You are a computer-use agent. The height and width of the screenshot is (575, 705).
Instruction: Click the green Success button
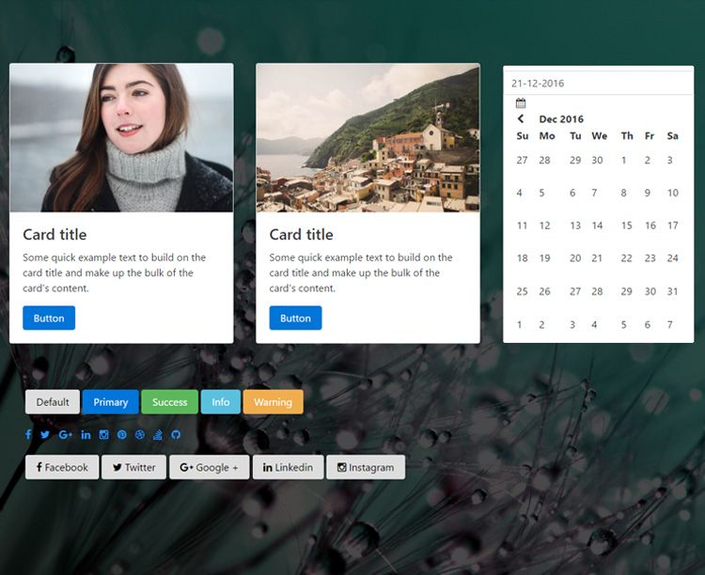pyautogui.click(x=169, y=402)
